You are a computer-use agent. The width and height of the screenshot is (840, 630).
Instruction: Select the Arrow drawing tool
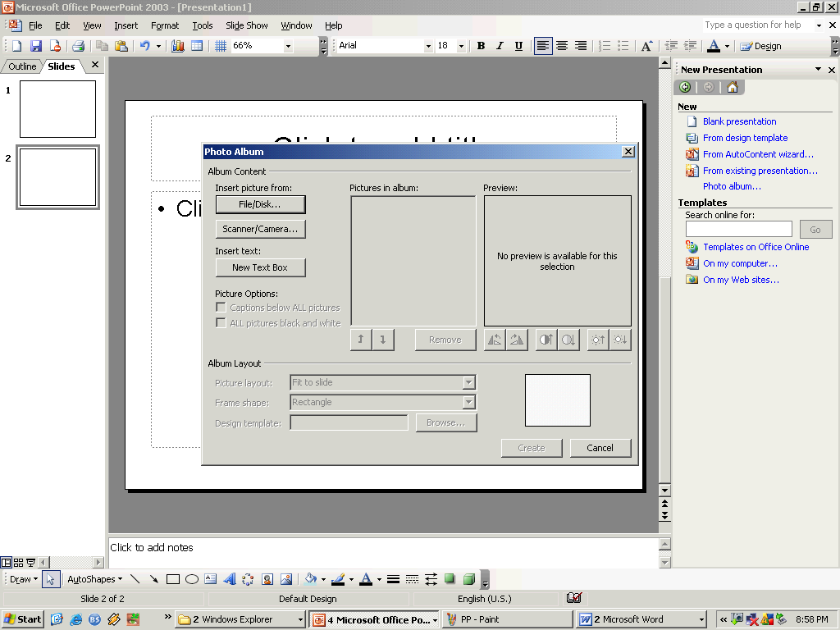pyautogui.click(x=153, y=579)
